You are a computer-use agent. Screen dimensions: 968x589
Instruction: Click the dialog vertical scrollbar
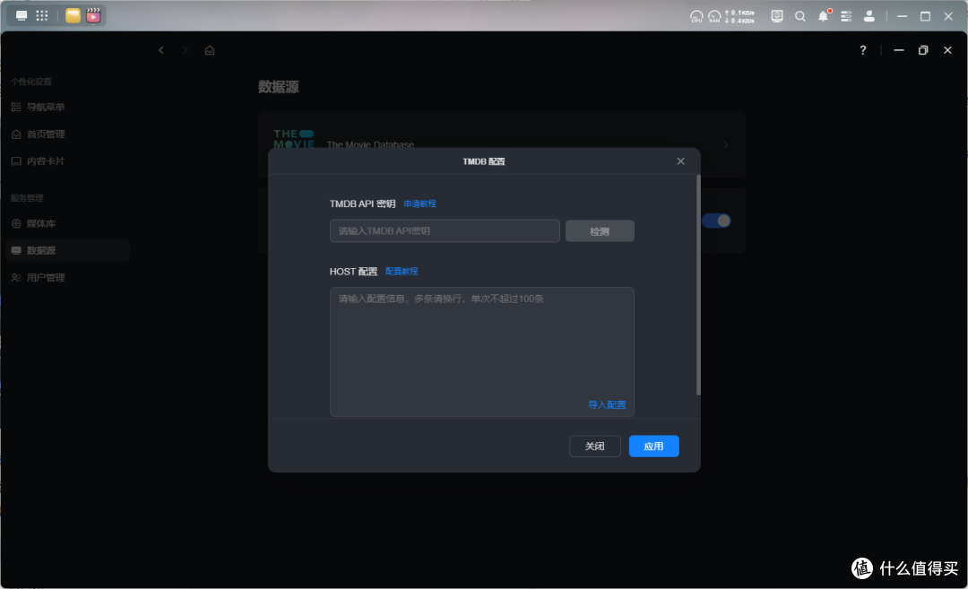coord(698,285)
